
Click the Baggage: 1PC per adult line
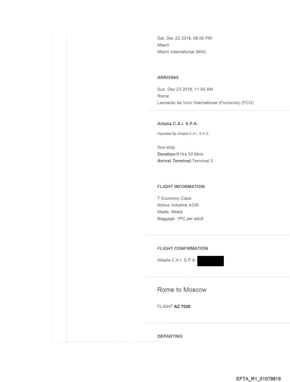[180, 219]
